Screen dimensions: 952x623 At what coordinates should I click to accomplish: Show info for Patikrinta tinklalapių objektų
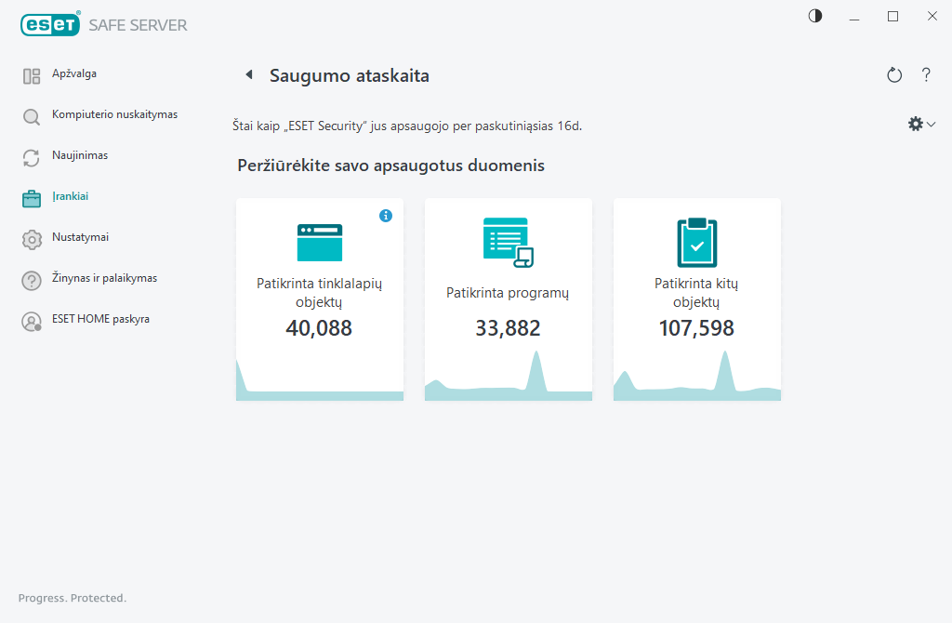(386, 216)
